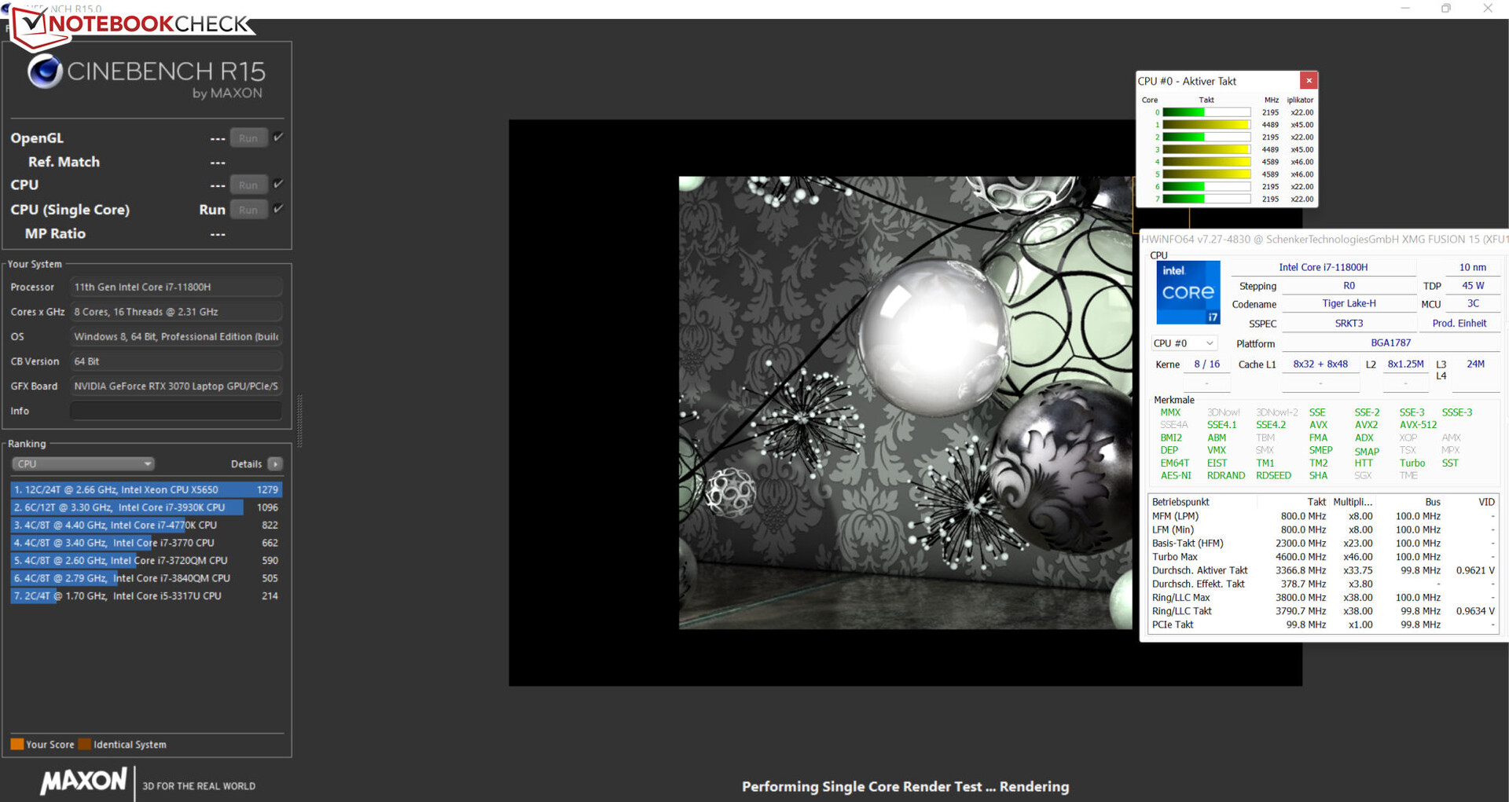Select the Core i7-3930K ranking row
The height and width of the screenshot is (802, 1509).
tap(146, 507)
